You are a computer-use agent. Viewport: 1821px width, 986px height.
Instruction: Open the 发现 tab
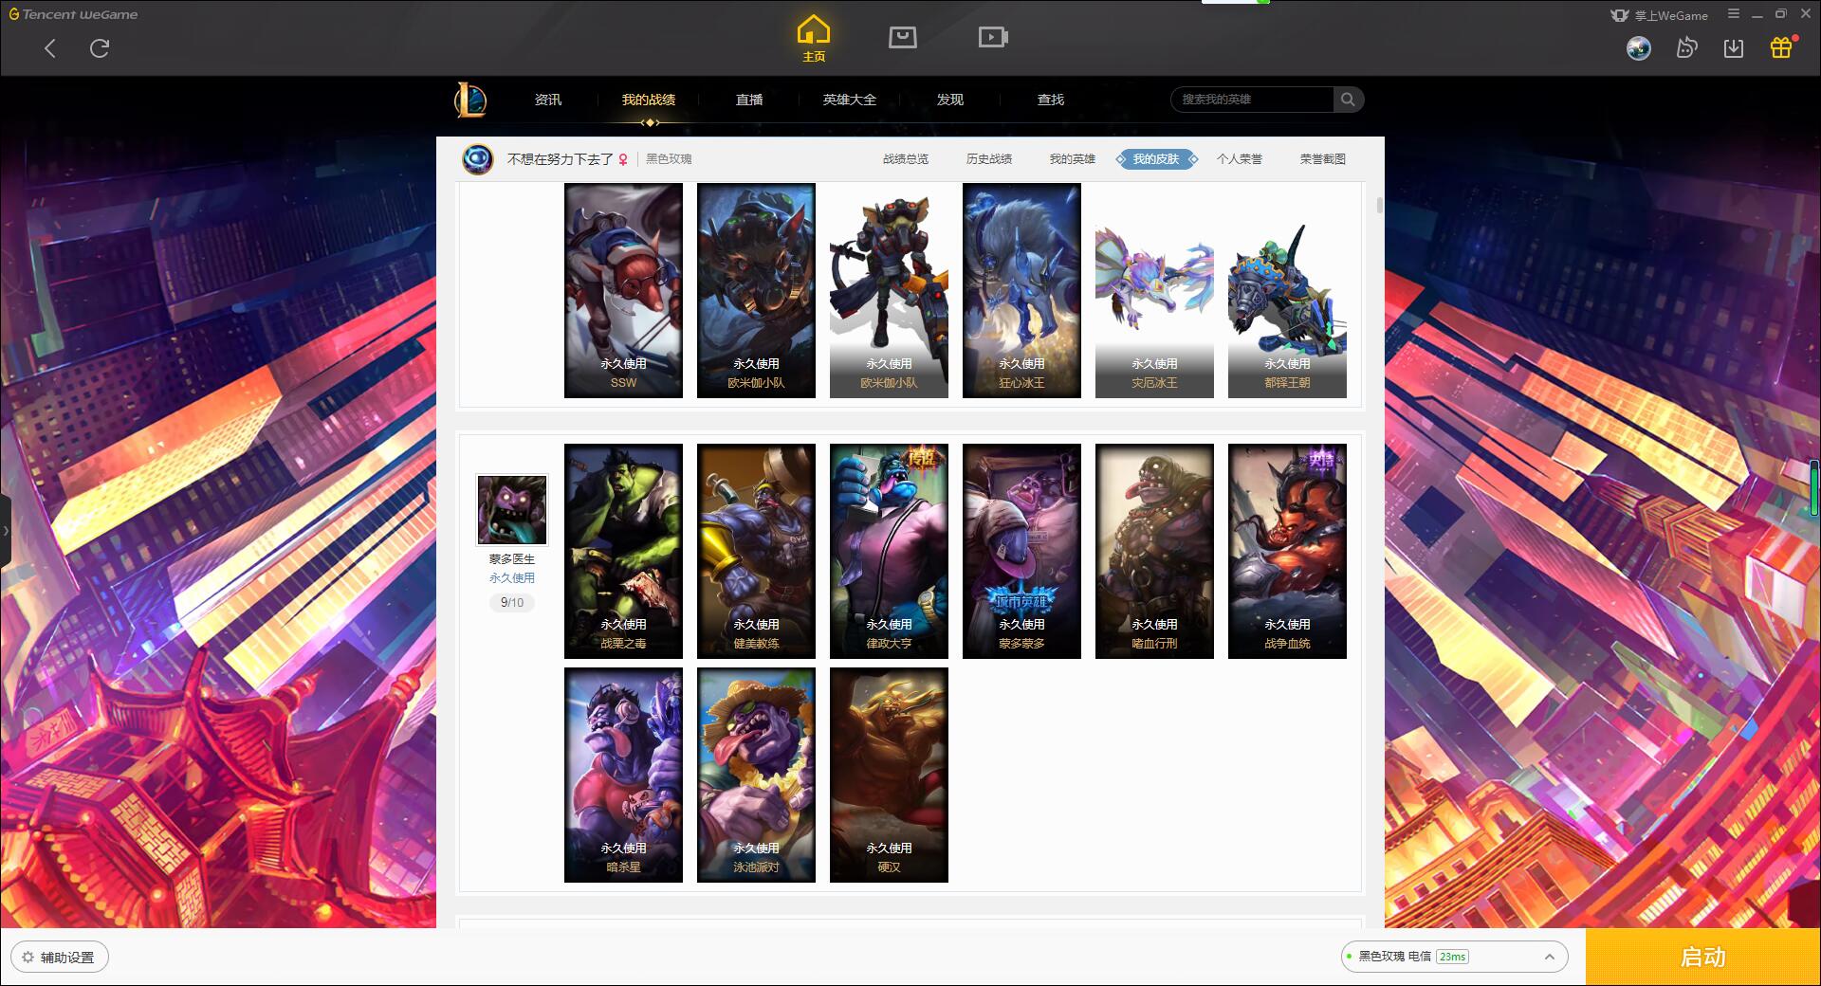coord(950,100)
